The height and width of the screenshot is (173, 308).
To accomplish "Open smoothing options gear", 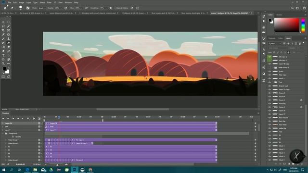I will point(111,8).
